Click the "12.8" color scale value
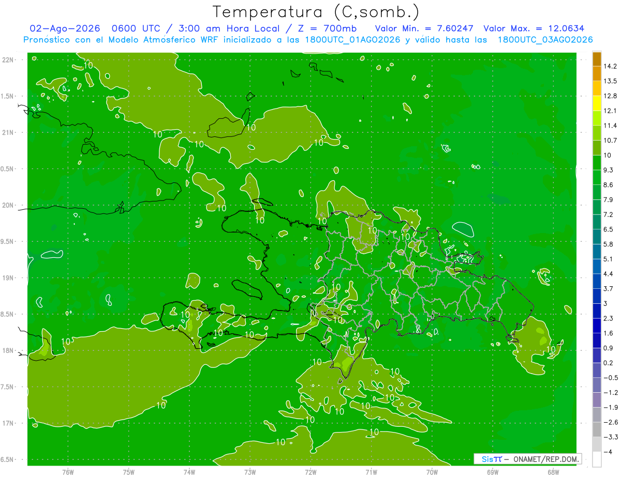The height and width of the screenshot is (479, 621). click(x=610, y=96)
